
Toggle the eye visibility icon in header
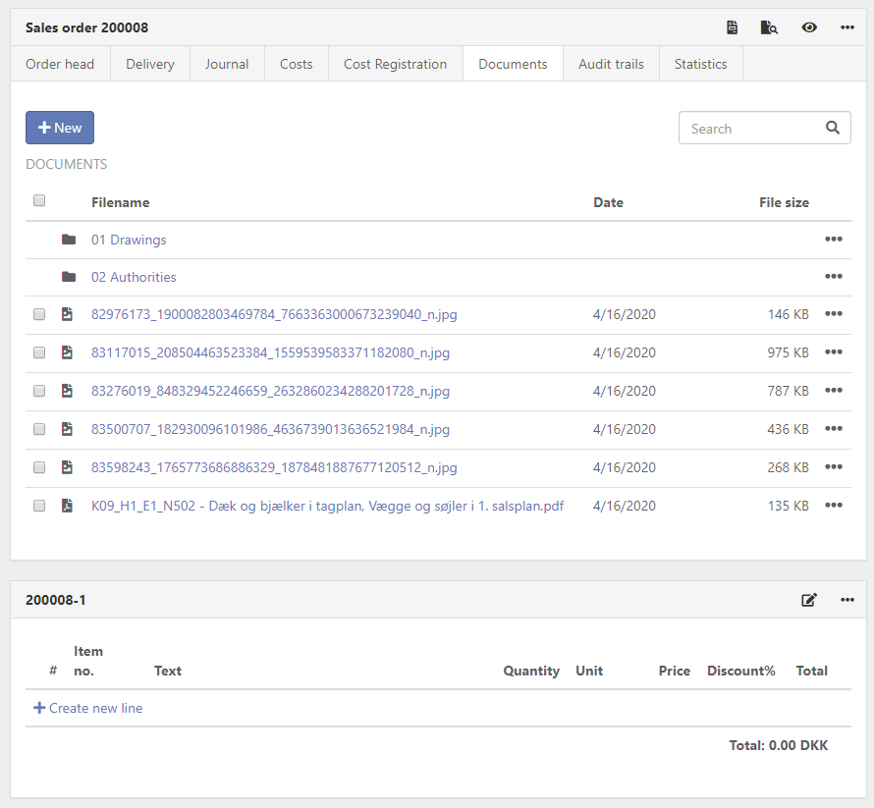pyautogui.click(x=809, y=27)
